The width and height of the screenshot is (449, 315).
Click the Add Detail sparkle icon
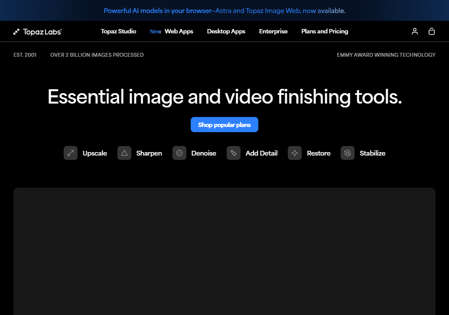coord(234,153)
